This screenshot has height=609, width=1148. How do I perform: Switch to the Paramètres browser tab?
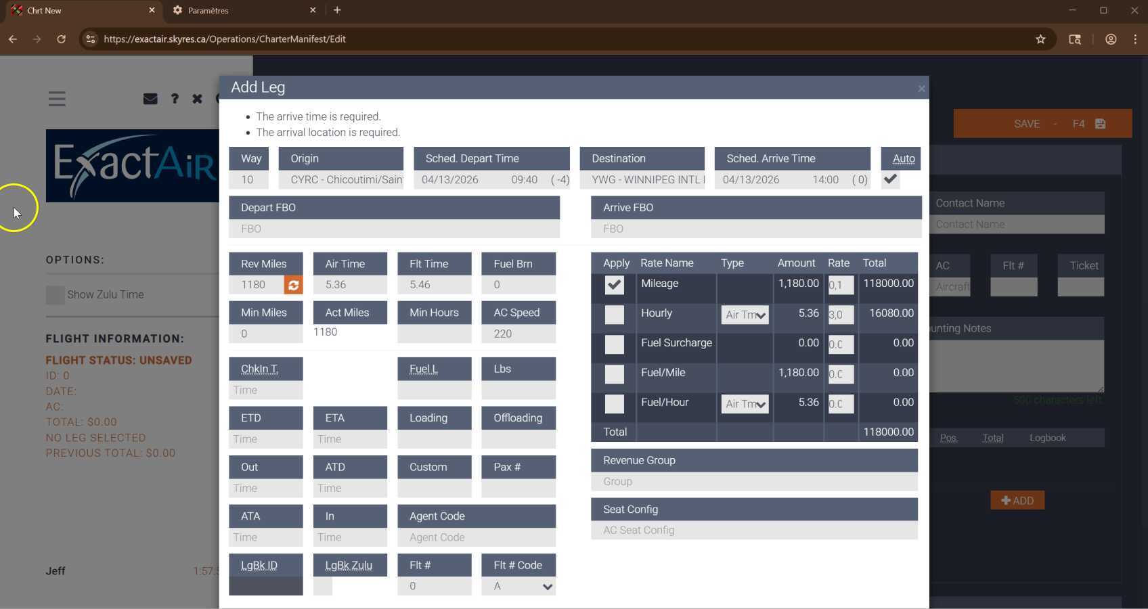coord(240,10)
